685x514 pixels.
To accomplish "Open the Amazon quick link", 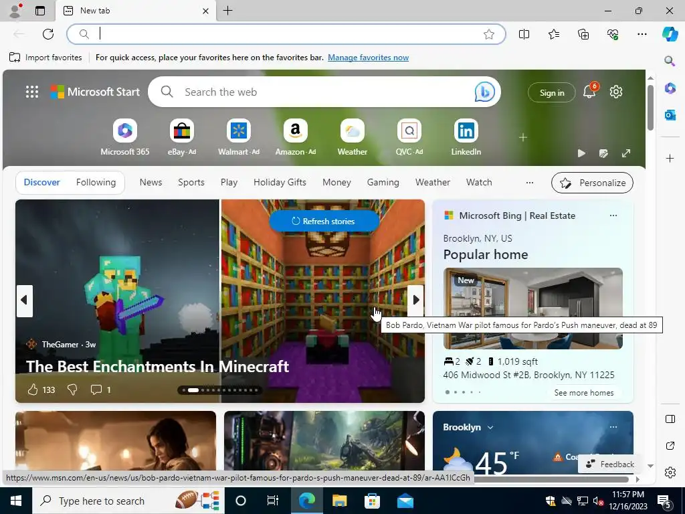I will (x=295, y=137).
